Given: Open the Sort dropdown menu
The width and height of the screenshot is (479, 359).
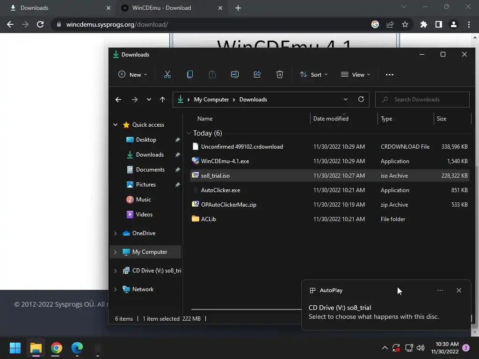Looking at the screenshot, I should tap(314, 74).
